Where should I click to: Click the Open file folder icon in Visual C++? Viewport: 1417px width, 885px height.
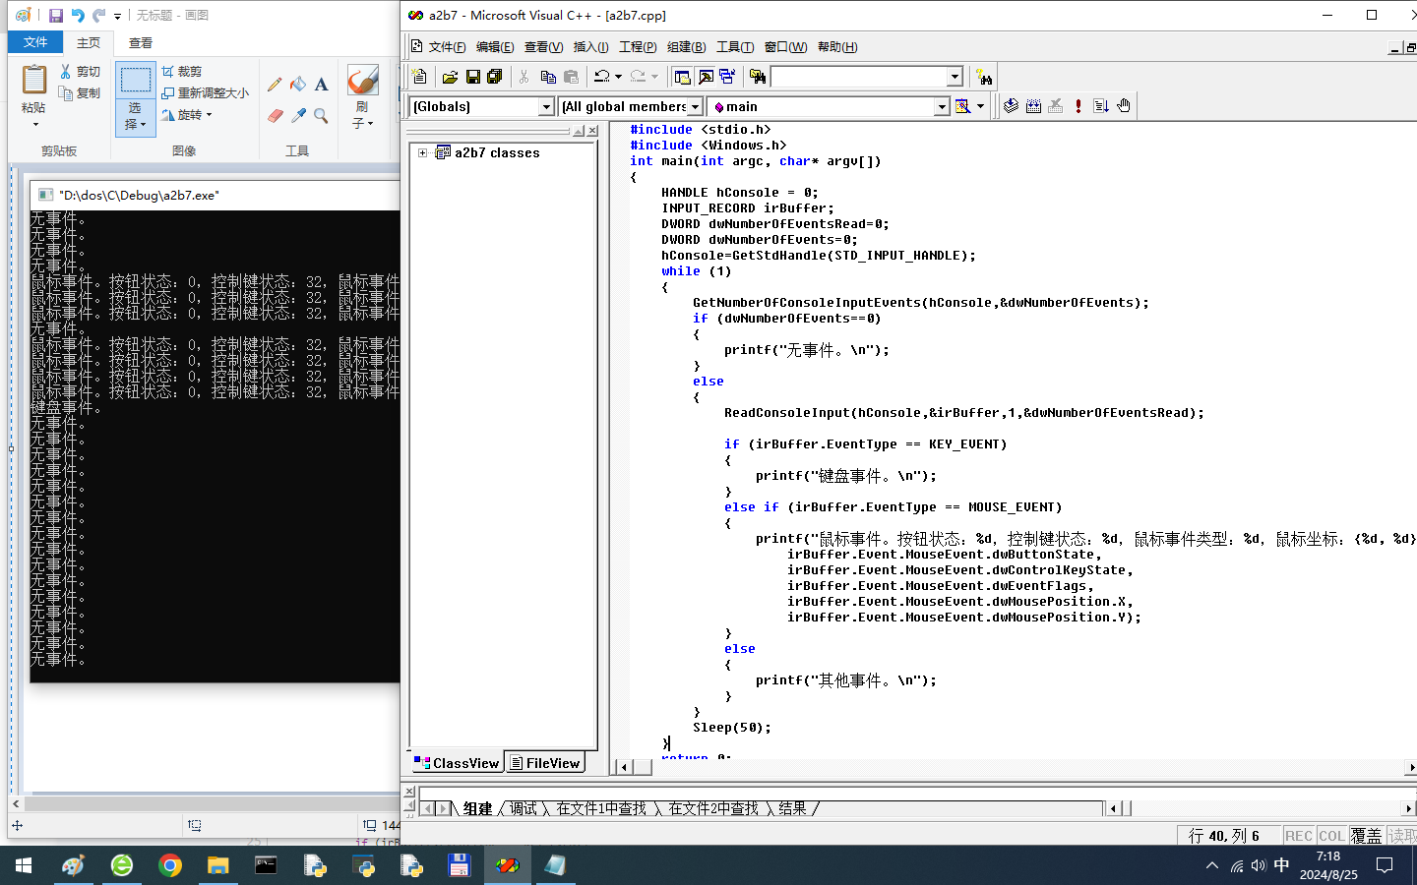[x=450, y=77]
